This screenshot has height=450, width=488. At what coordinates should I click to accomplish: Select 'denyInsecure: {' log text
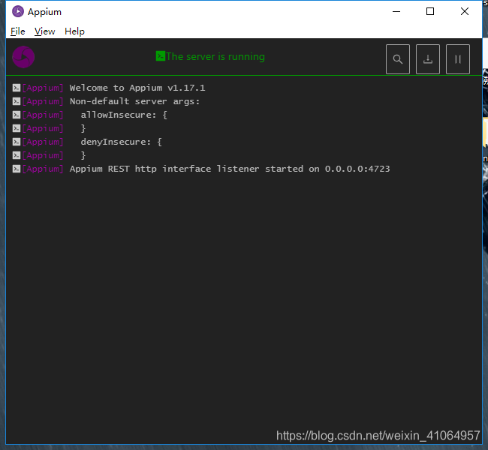(121, 142)
